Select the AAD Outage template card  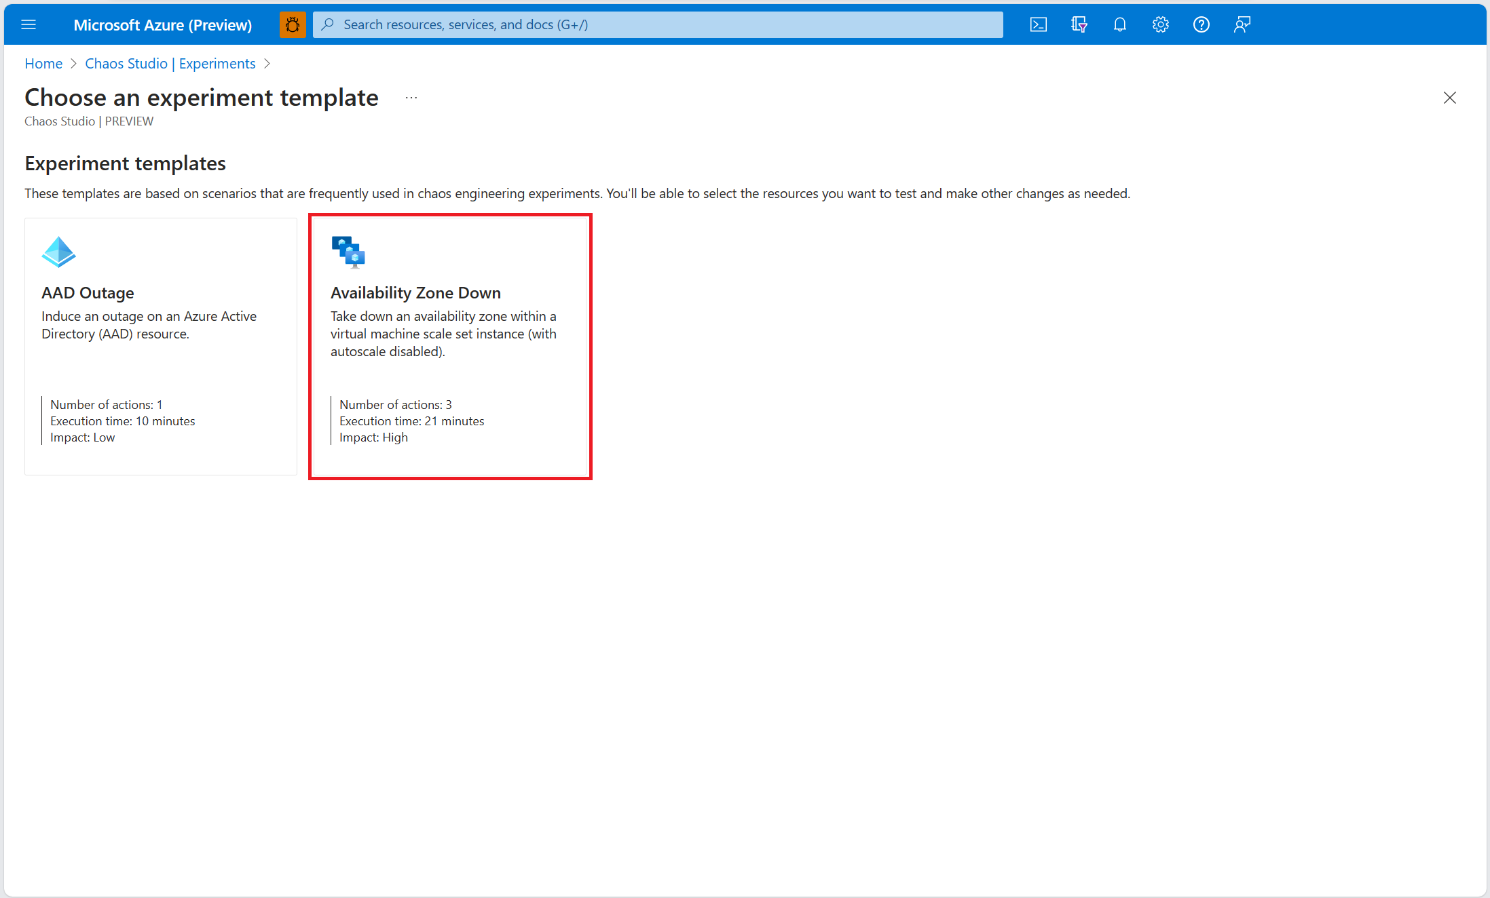click(x=160, y=346)
